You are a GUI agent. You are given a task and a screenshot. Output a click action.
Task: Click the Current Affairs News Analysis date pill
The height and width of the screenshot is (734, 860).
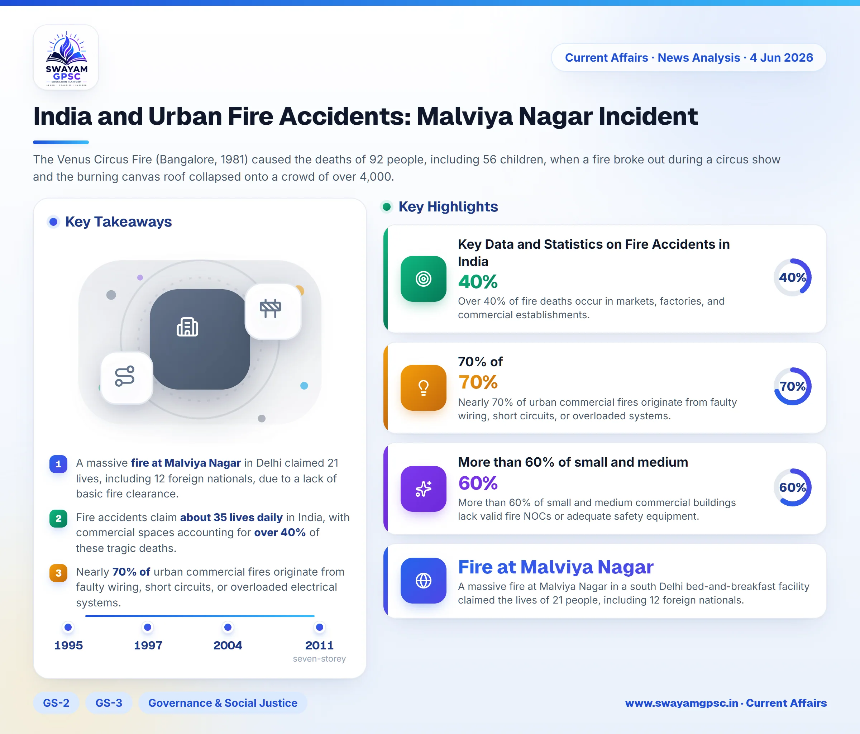[689, 57]
